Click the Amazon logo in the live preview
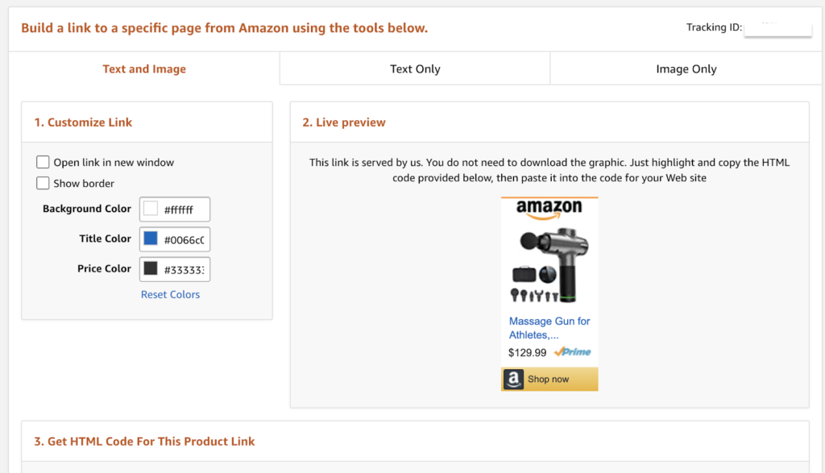The width and height of the screenshot is (825, 473). [549, 210]
